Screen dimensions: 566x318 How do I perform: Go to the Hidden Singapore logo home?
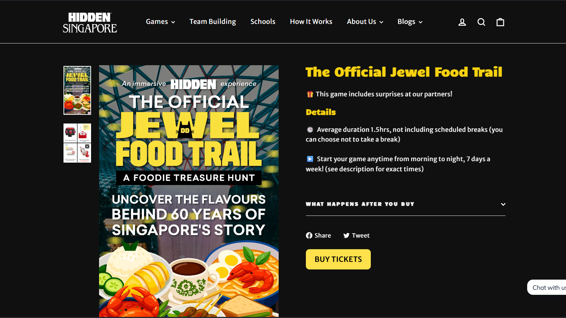[x=90, y=22]
